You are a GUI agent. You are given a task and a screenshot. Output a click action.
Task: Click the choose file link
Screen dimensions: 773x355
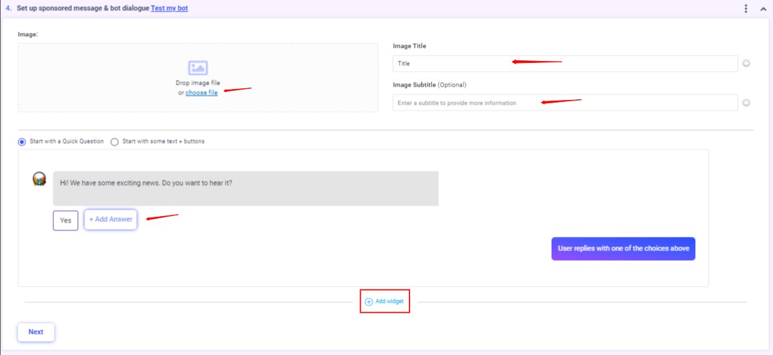point(202,93)
